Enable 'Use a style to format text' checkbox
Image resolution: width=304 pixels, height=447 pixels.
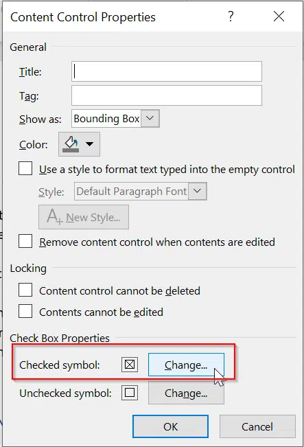point(25,168)
